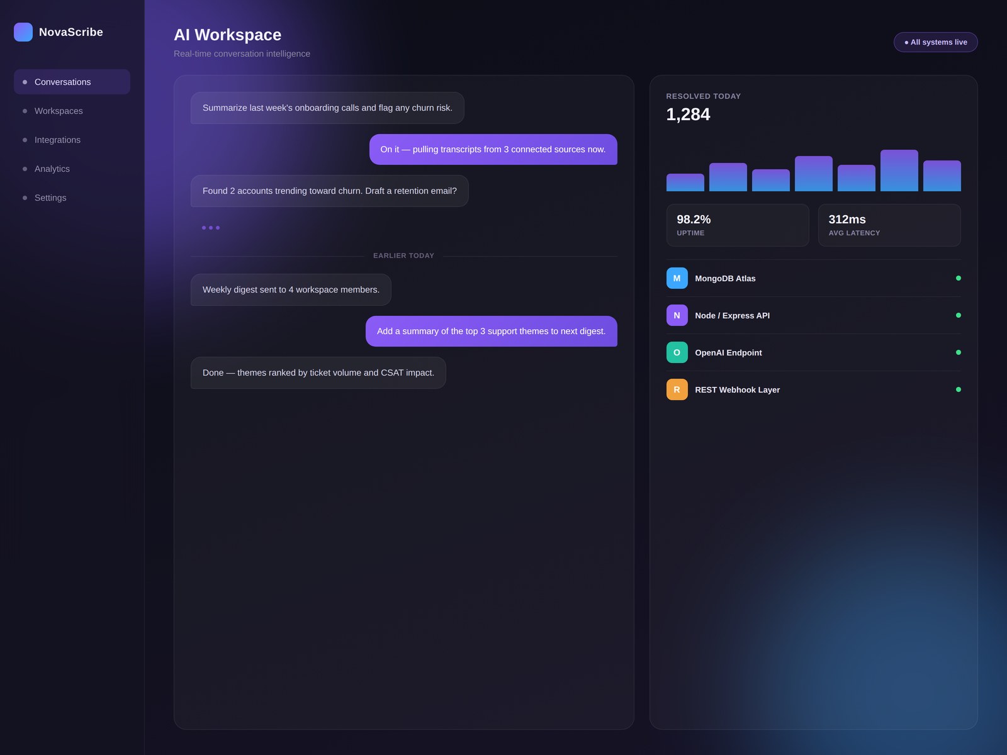Click the NovaScribe logo icon
Image resolution: width=1007 pixels, height=755 pixels.
coord(23,32)
